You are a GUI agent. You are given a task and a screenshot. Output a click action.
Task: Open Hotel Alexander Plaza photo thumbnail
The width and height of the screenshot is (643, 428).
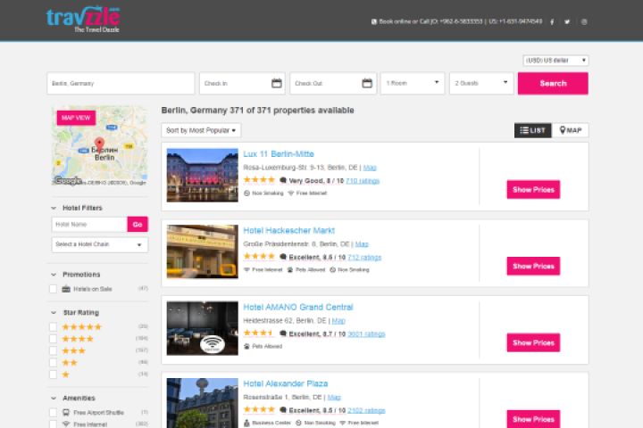[202, 403]
